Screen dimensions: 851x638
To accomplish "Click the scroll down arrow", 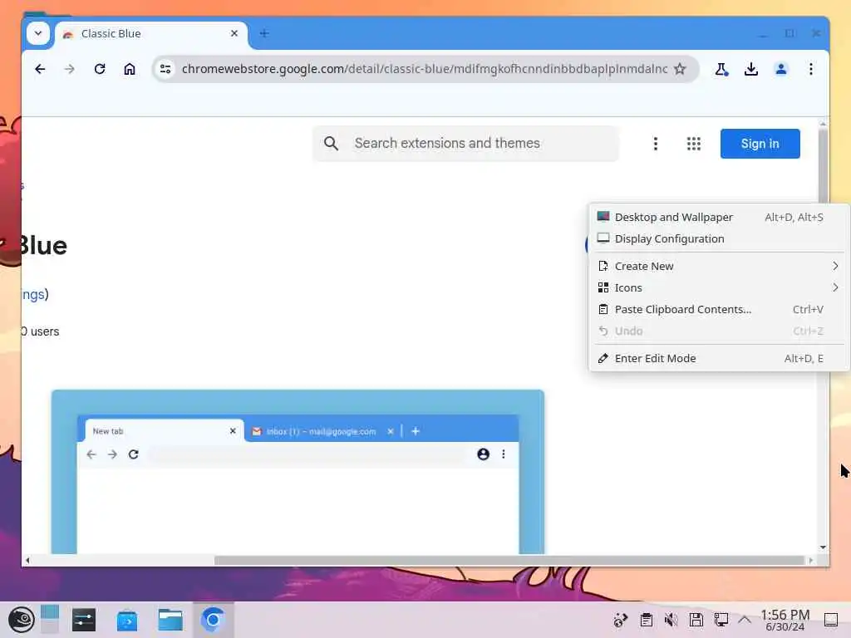I will (823, 547).
